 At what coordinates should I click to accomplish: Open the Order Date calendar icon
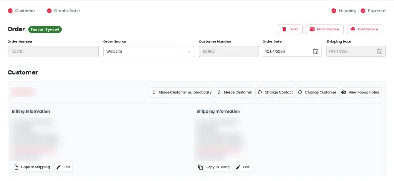(x=316, y=51)
